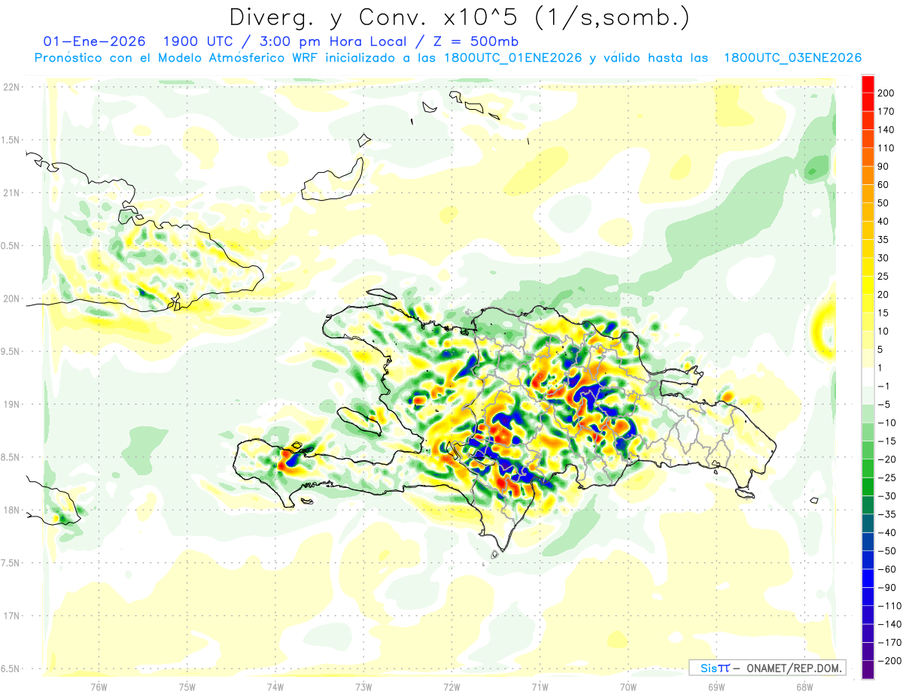This screenshot has height=697, width=903.
Task: Click the '8.5N' axis label
Action: 11,457
